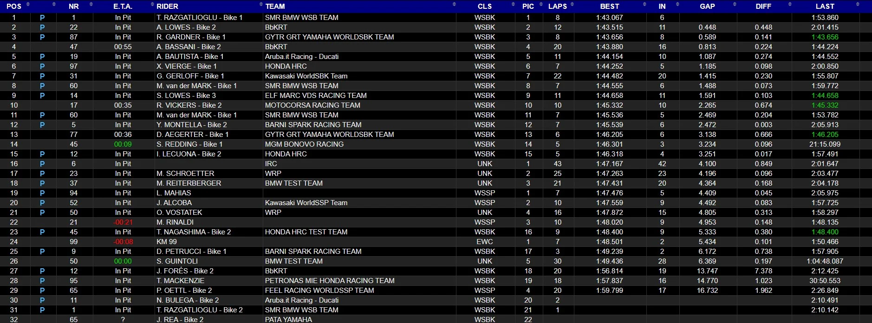Click the P pit indicator in G. GERLOFF row
This screenshot has height=323, width=872.
42,76
